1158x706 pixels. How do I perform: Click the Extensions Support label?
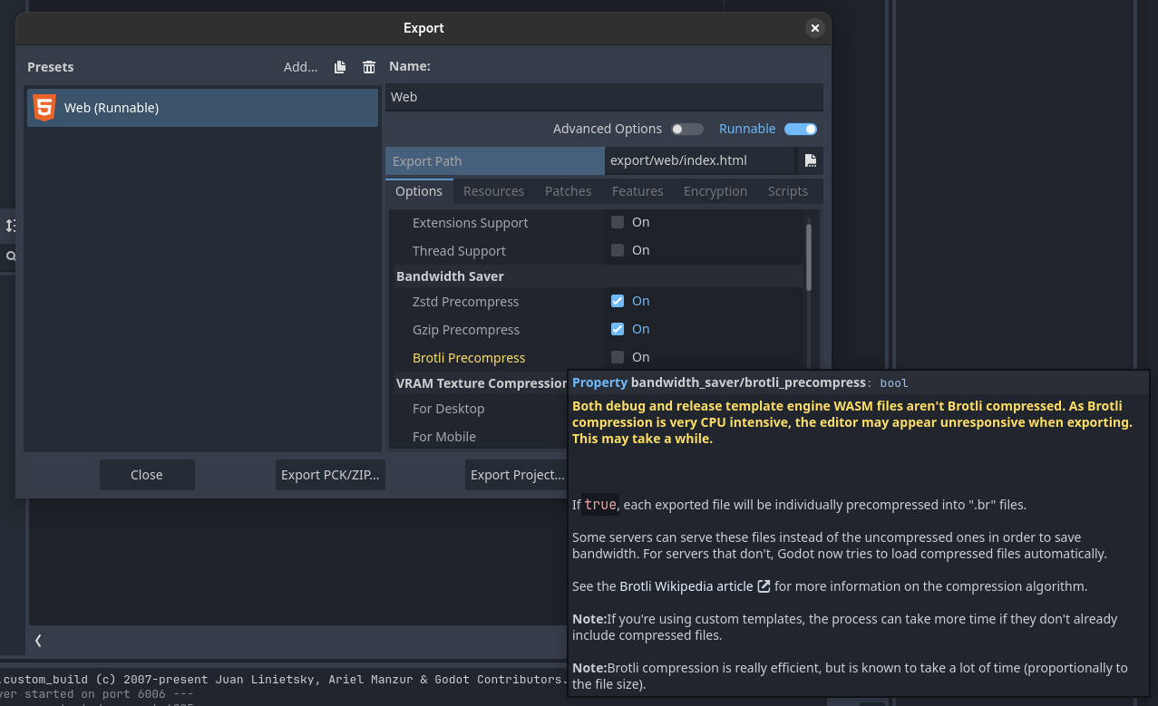(470, 223)
